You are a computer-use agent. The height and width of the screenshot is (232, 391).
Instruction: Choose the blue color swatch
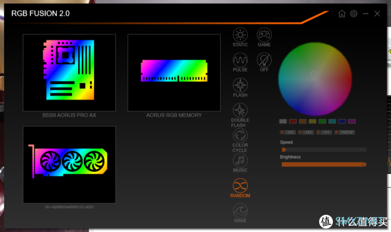[342, 121]
